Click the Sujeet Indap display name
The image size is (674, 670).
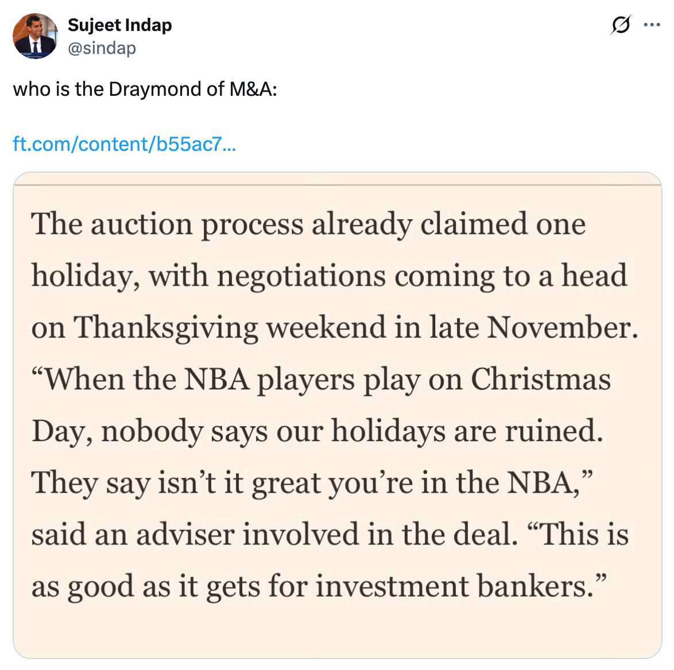click(x=119, y=25)
